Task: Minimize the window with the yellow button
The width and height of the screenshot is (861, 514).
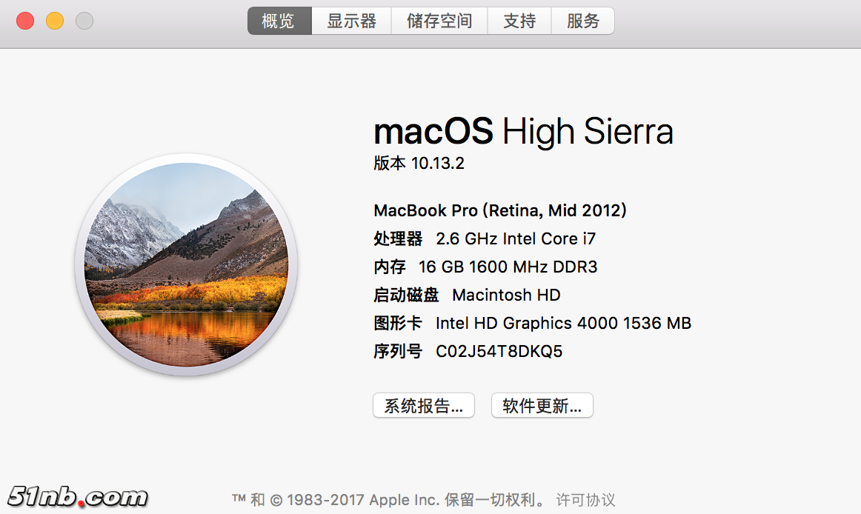Action: coord(55,21)
